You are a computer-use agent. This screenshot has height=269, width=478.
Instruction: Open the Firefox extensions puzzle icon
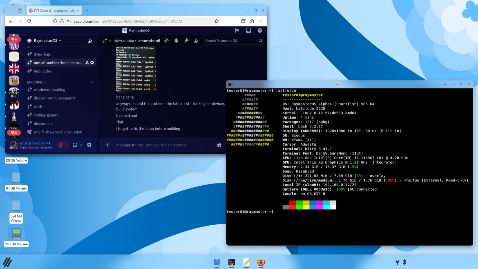(x=252, y=21)
